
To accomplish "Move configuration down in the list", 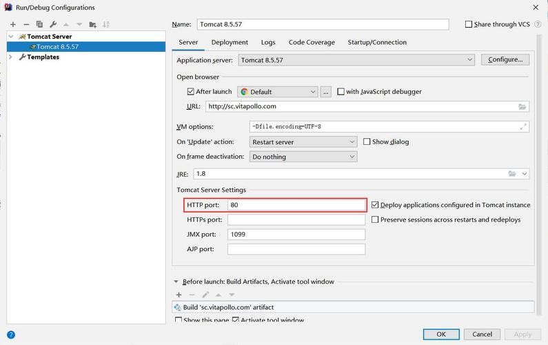I will tap(79, 24).
